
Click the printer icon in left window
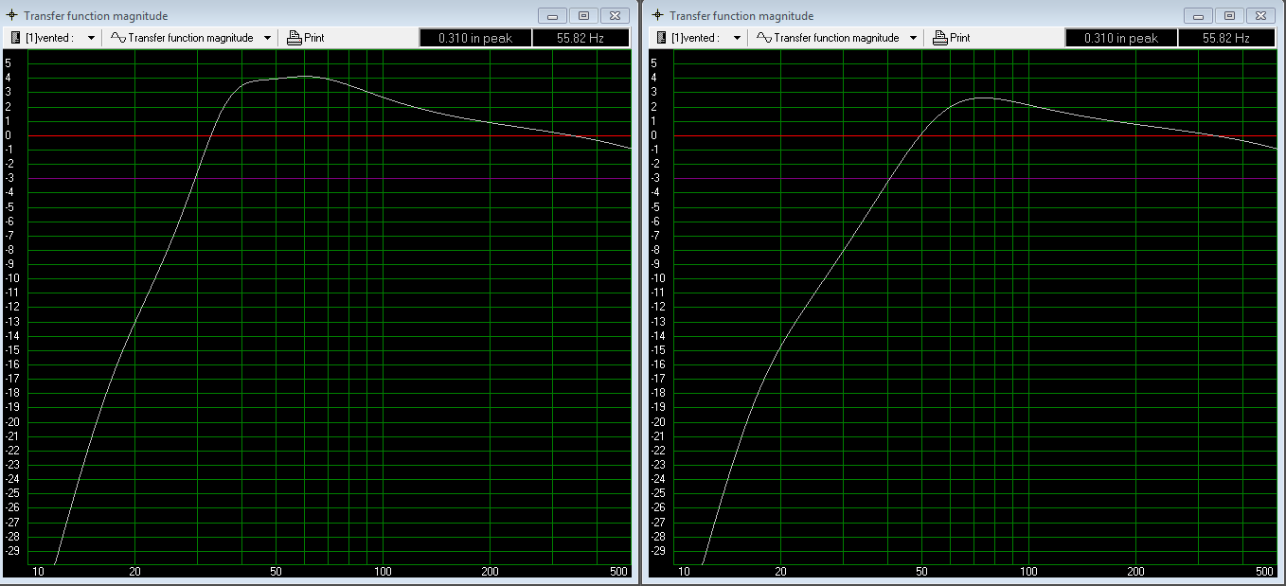(294, 38)
